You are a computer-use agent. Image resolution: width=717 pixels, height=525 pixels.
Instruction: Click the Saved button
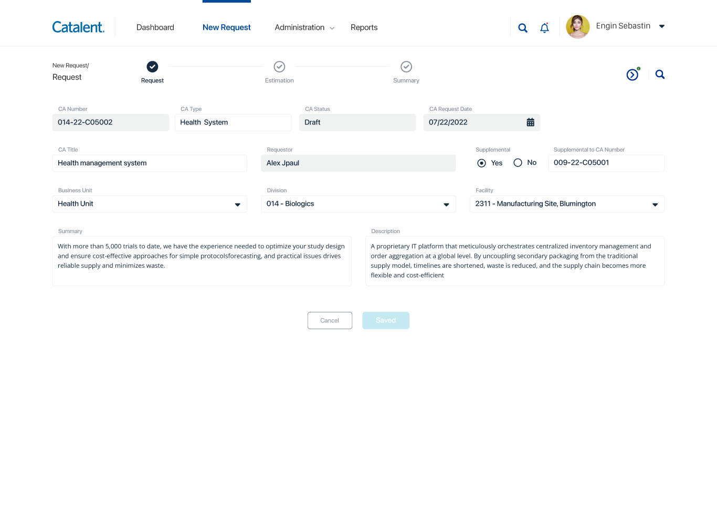(x=385, y=321)
